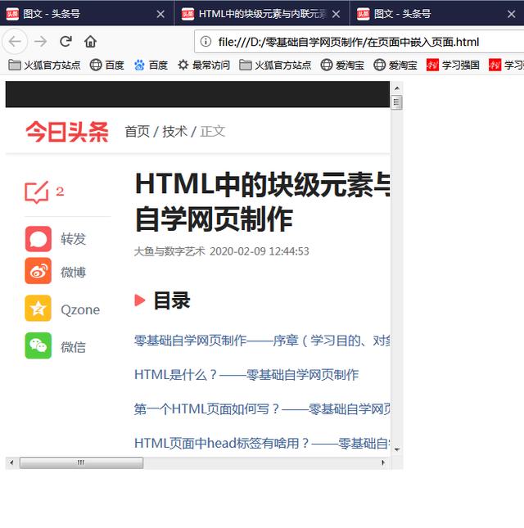Open the second 爱淘宝 bookmark
This screenshot has width=524, height=528.
coord(395,65)
